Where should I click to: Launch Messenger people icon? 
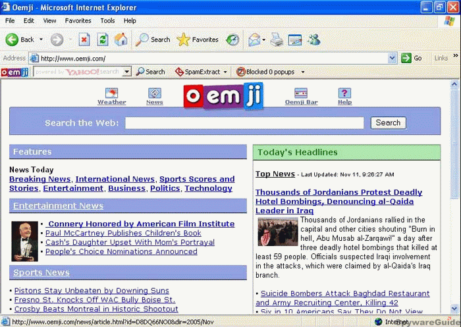click(313, 39)
